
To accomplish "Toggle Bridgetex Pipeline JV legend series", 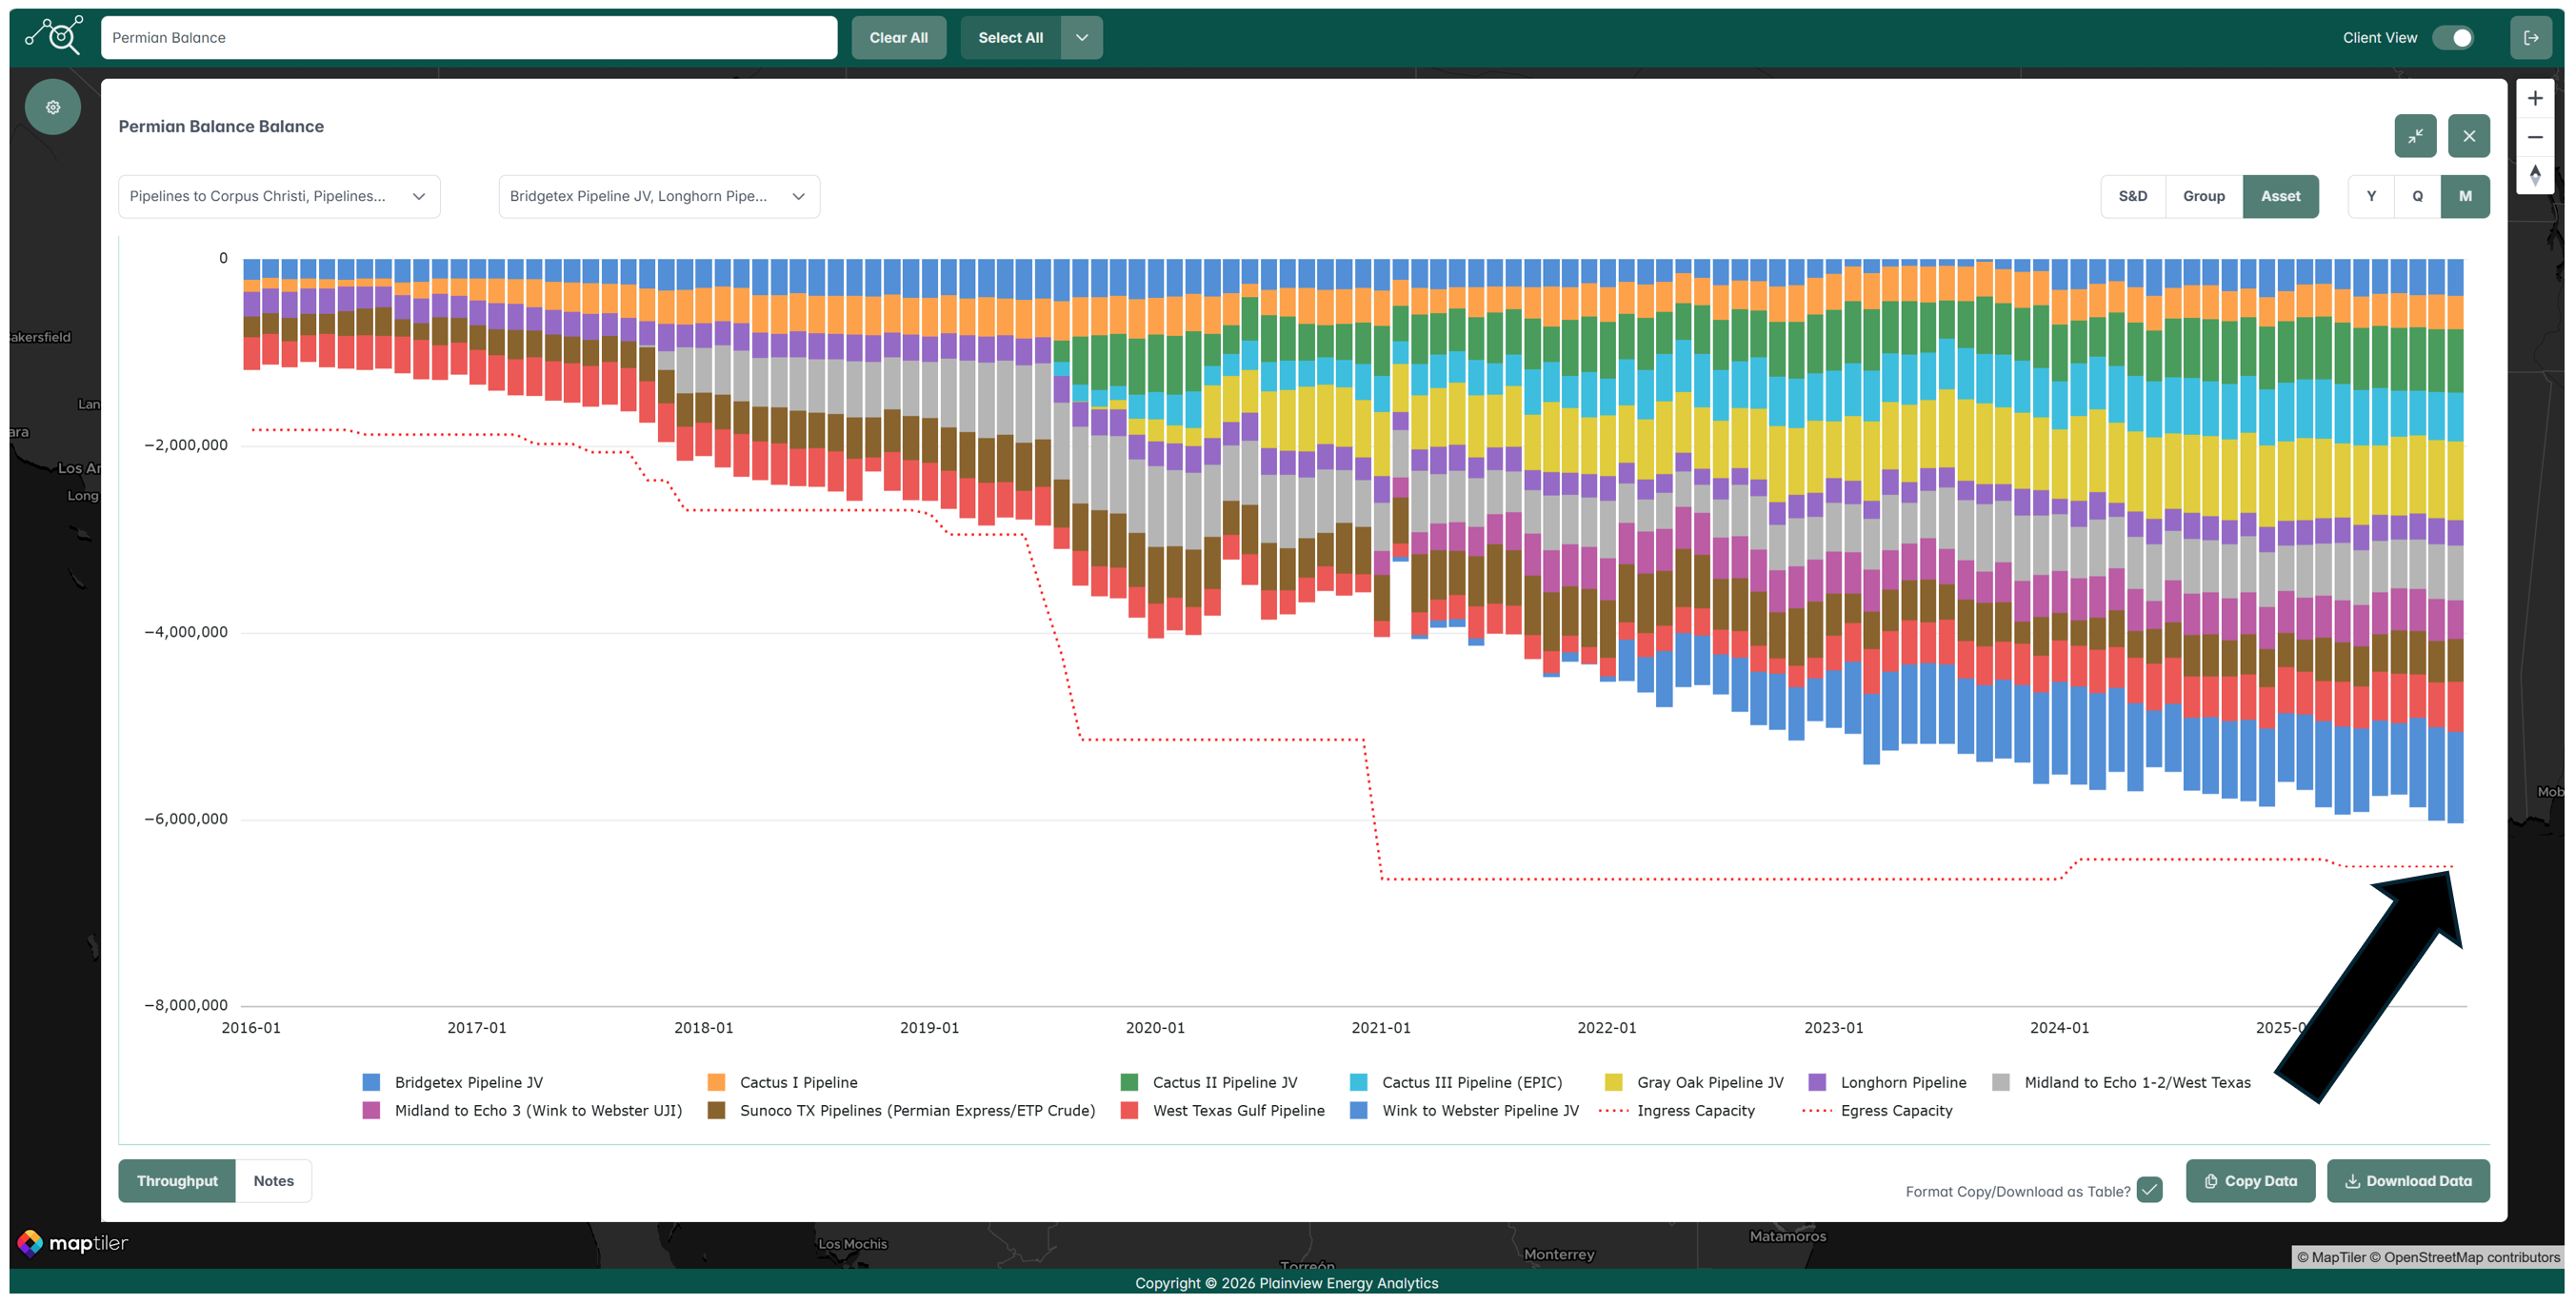I will click(x=468, y=1082).
